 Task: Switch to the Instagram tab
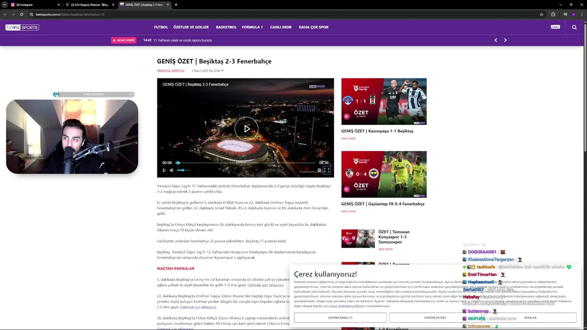(x=35, y=5)
